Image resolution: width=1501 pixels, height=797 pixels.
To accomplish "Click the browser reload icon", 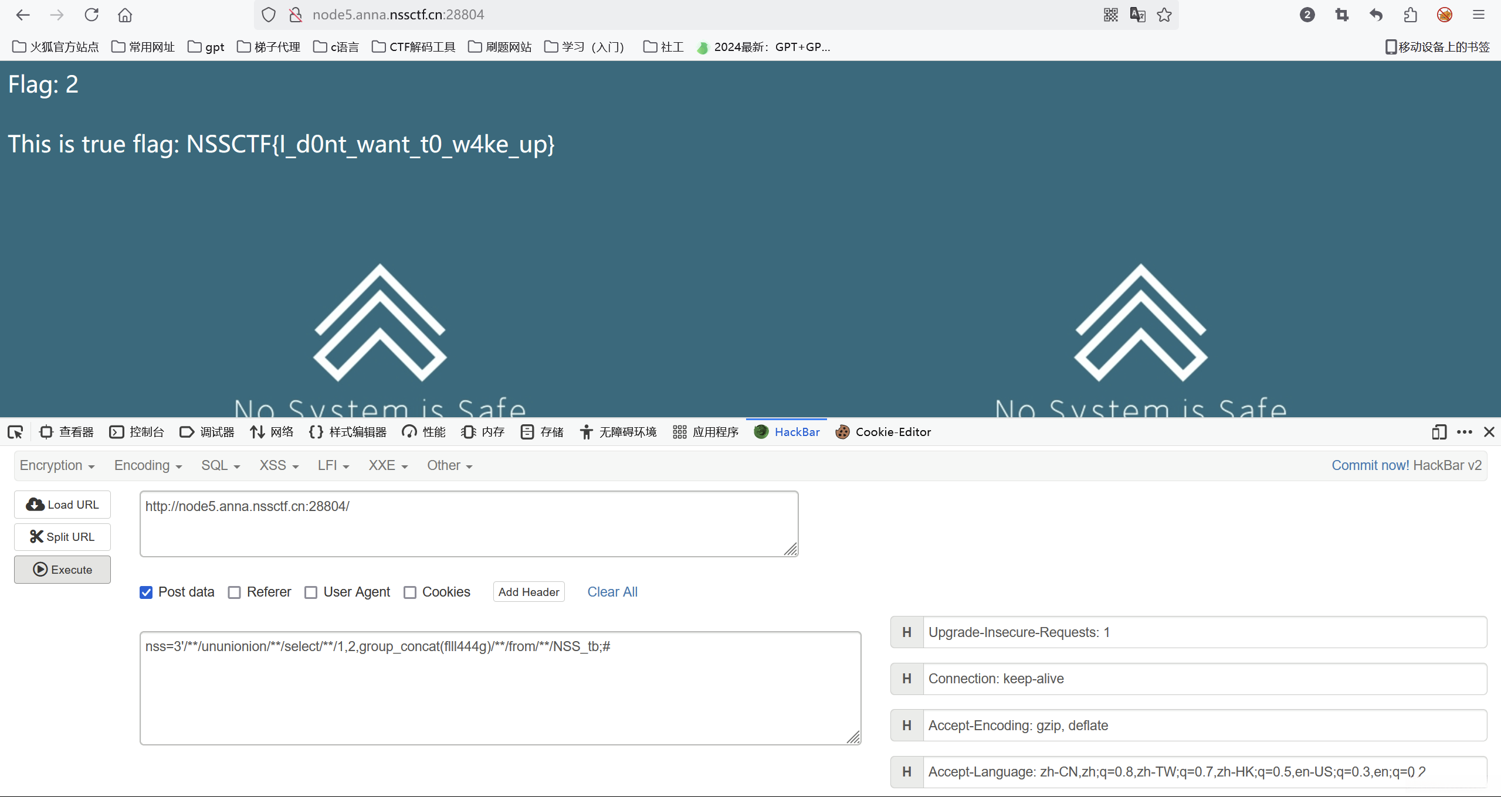I will coord(91,15).
